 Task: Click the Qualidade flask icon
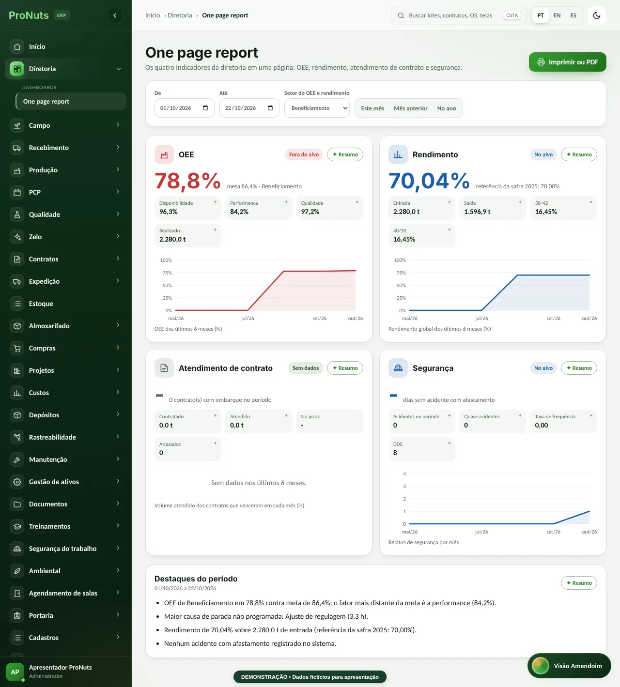[17, 214]
